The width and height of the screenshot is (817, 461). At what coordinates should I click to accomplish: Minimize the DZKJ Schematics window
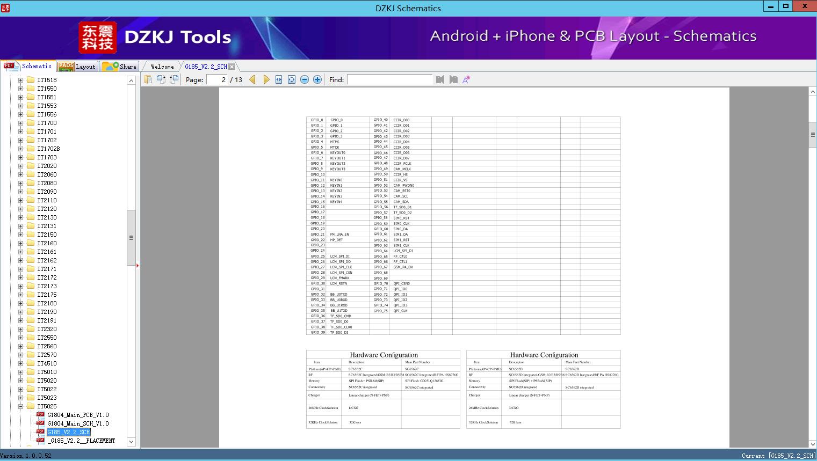pos(771,6)
